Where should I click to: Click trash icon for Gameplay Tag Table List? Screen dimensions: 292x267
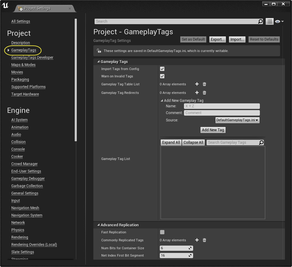point(204,84)
